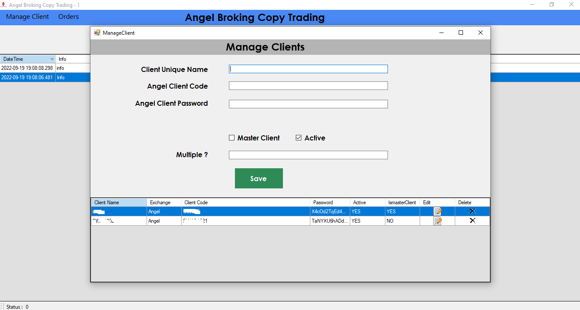Screen dimensions: 580x310
Task: Click the Delete column header
Action: coord(472,203)
